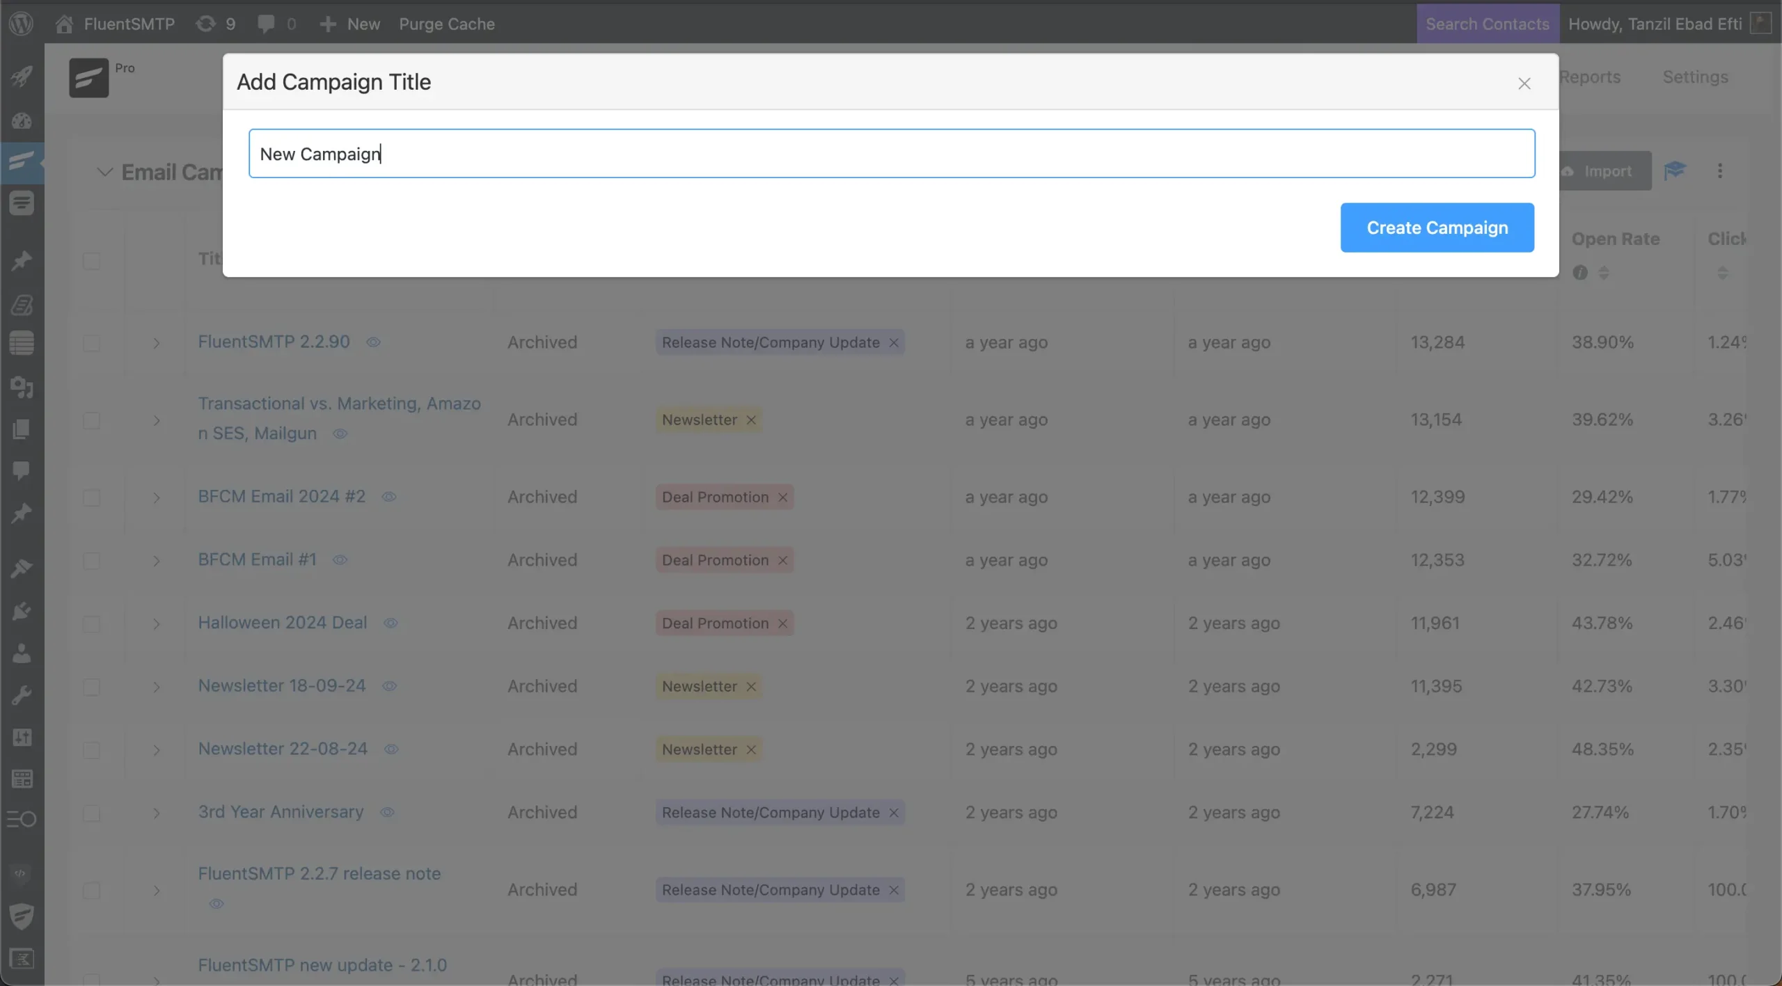
Task: Preview 3rd Year Anniversary via eye icon
Action: pos(388,813)
